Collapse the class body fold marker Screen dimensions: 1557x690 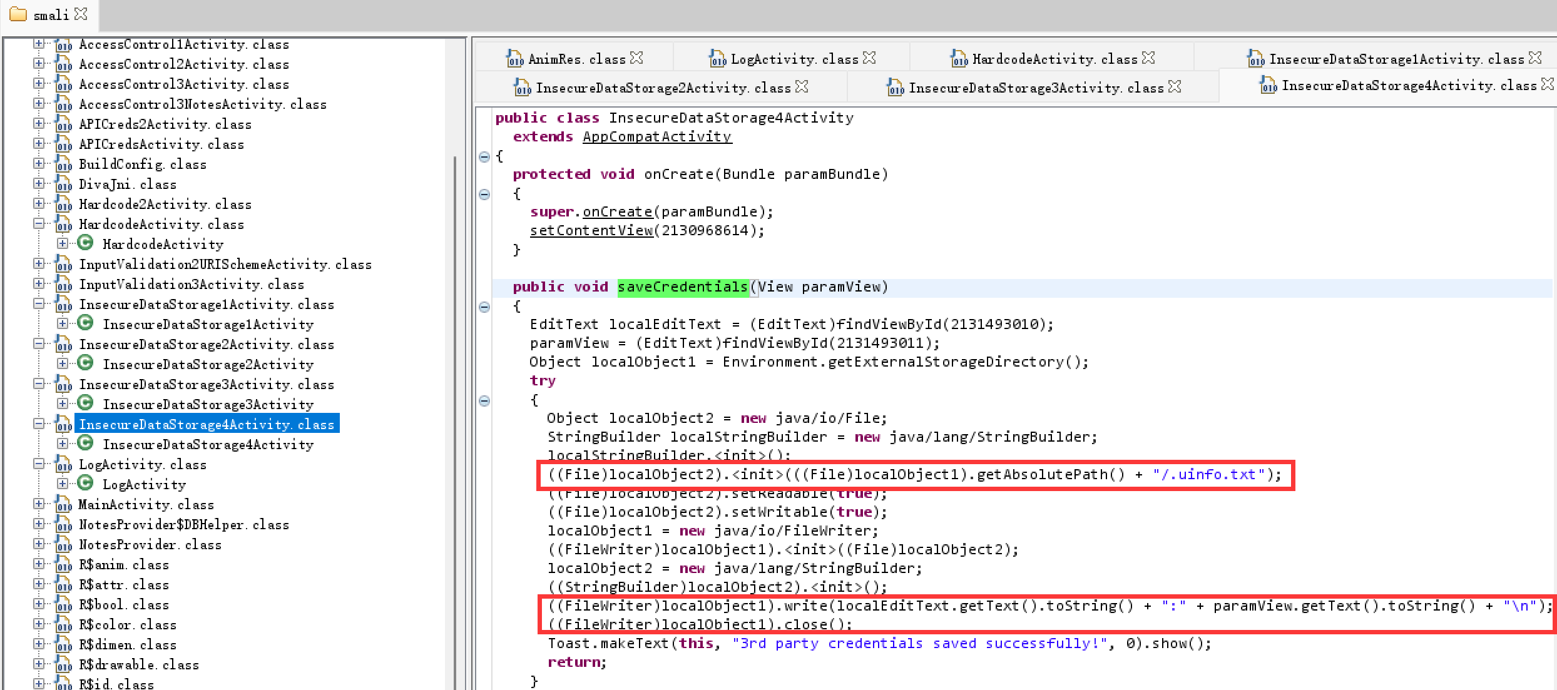pos(484,156)
